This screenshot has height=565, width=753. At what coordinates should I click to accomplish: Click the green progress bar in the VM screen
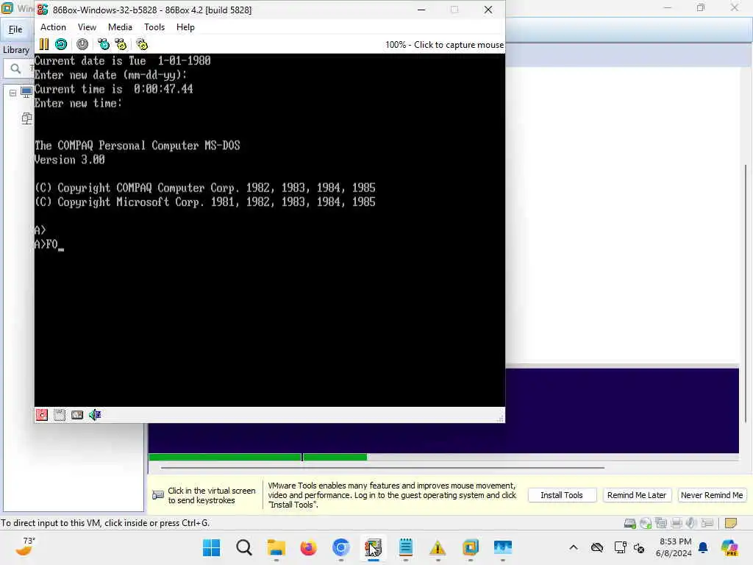(258, 457)
